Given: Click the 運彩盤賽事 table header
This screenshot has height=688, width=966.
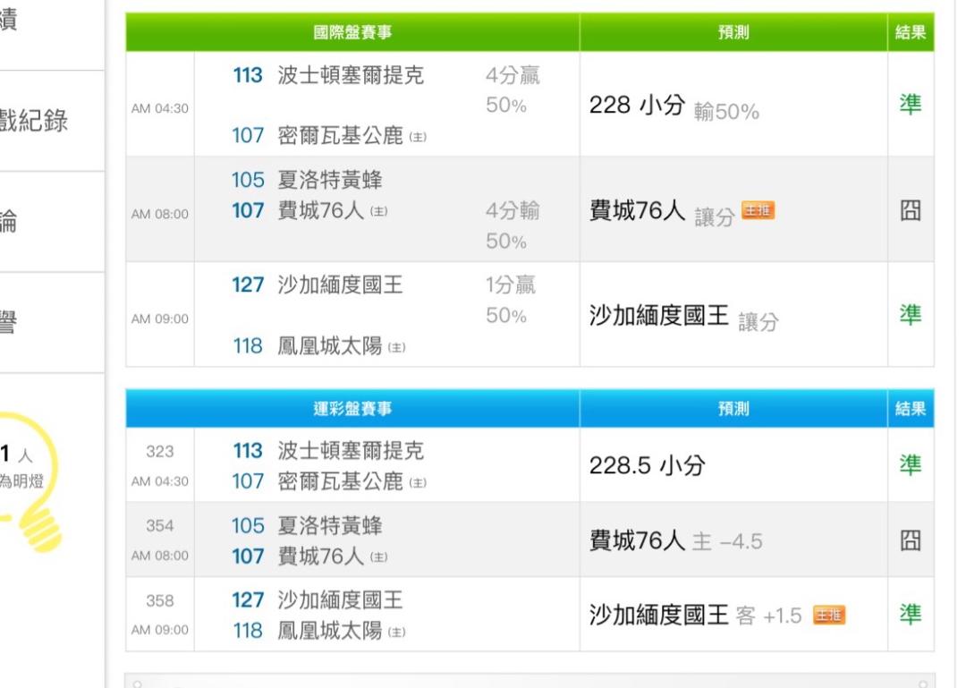Looking at the screenshot, I should point(352,408).
